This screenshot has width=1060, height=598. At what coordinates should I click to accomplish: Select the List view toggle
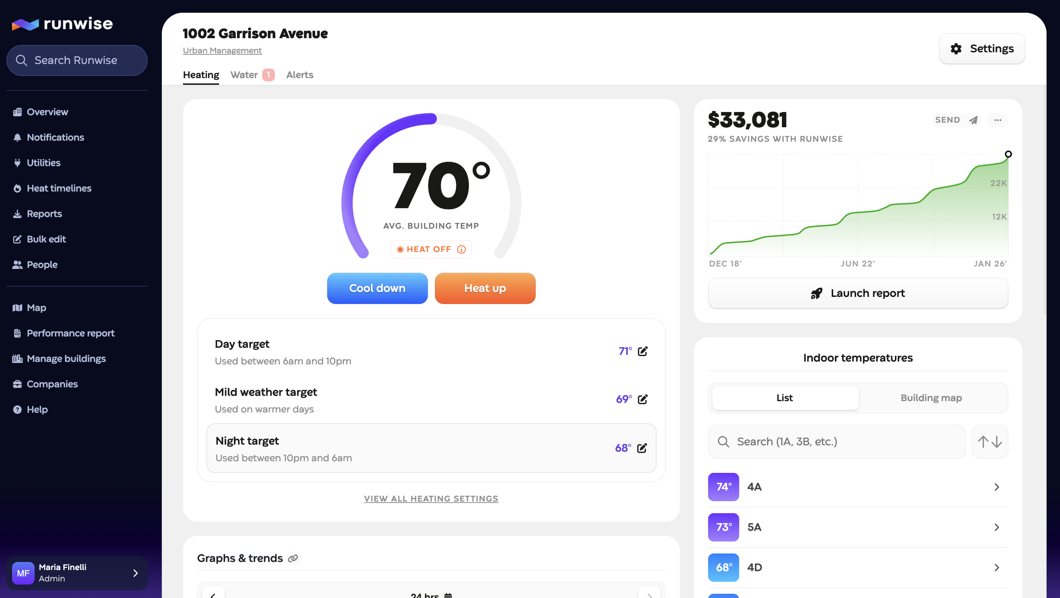pos(785,398)
